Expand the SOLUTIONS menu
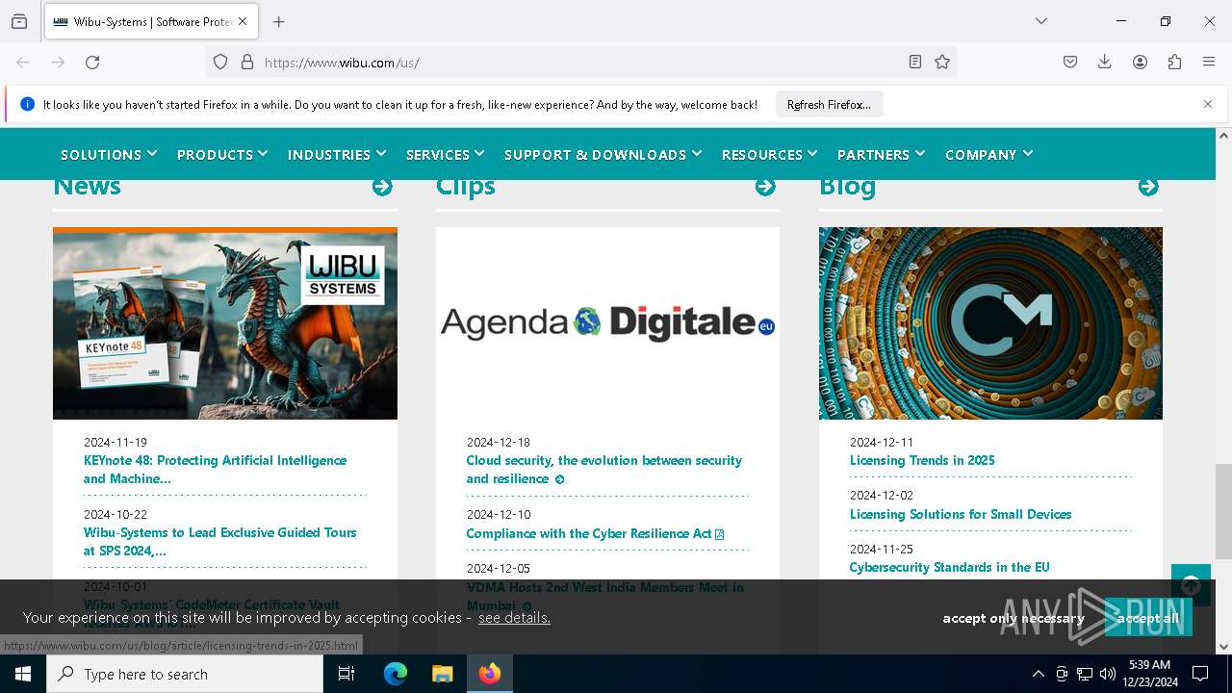 109,154
